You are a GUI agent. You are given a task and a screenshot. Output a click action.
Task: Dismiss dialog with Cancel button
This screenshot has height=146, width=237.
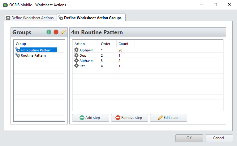[219, 138]
